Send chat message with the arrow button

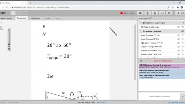tap(183, 96)
